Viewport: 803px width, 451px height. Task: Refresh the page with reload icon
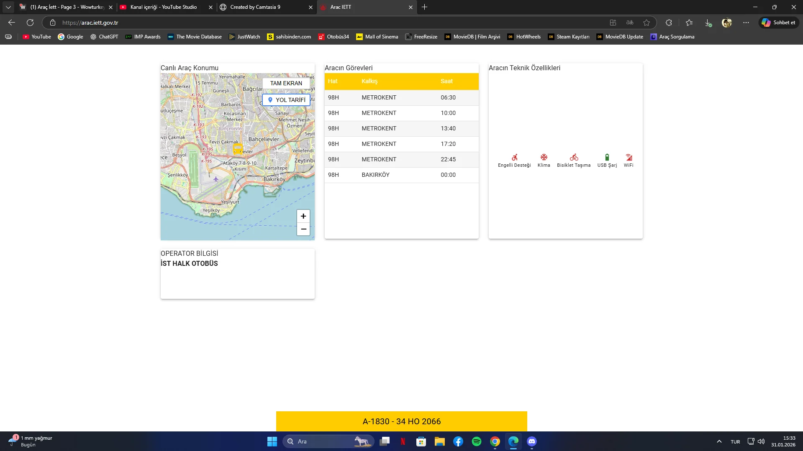tap(30, 23)
